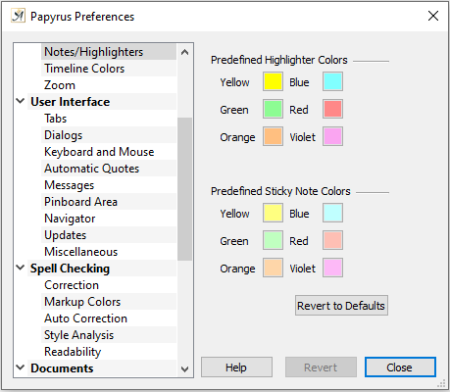The width and height of the screenshot is (450, 392).
Task: Close the Papyrus Preferences dialog via Close
Action: (400, 367)
